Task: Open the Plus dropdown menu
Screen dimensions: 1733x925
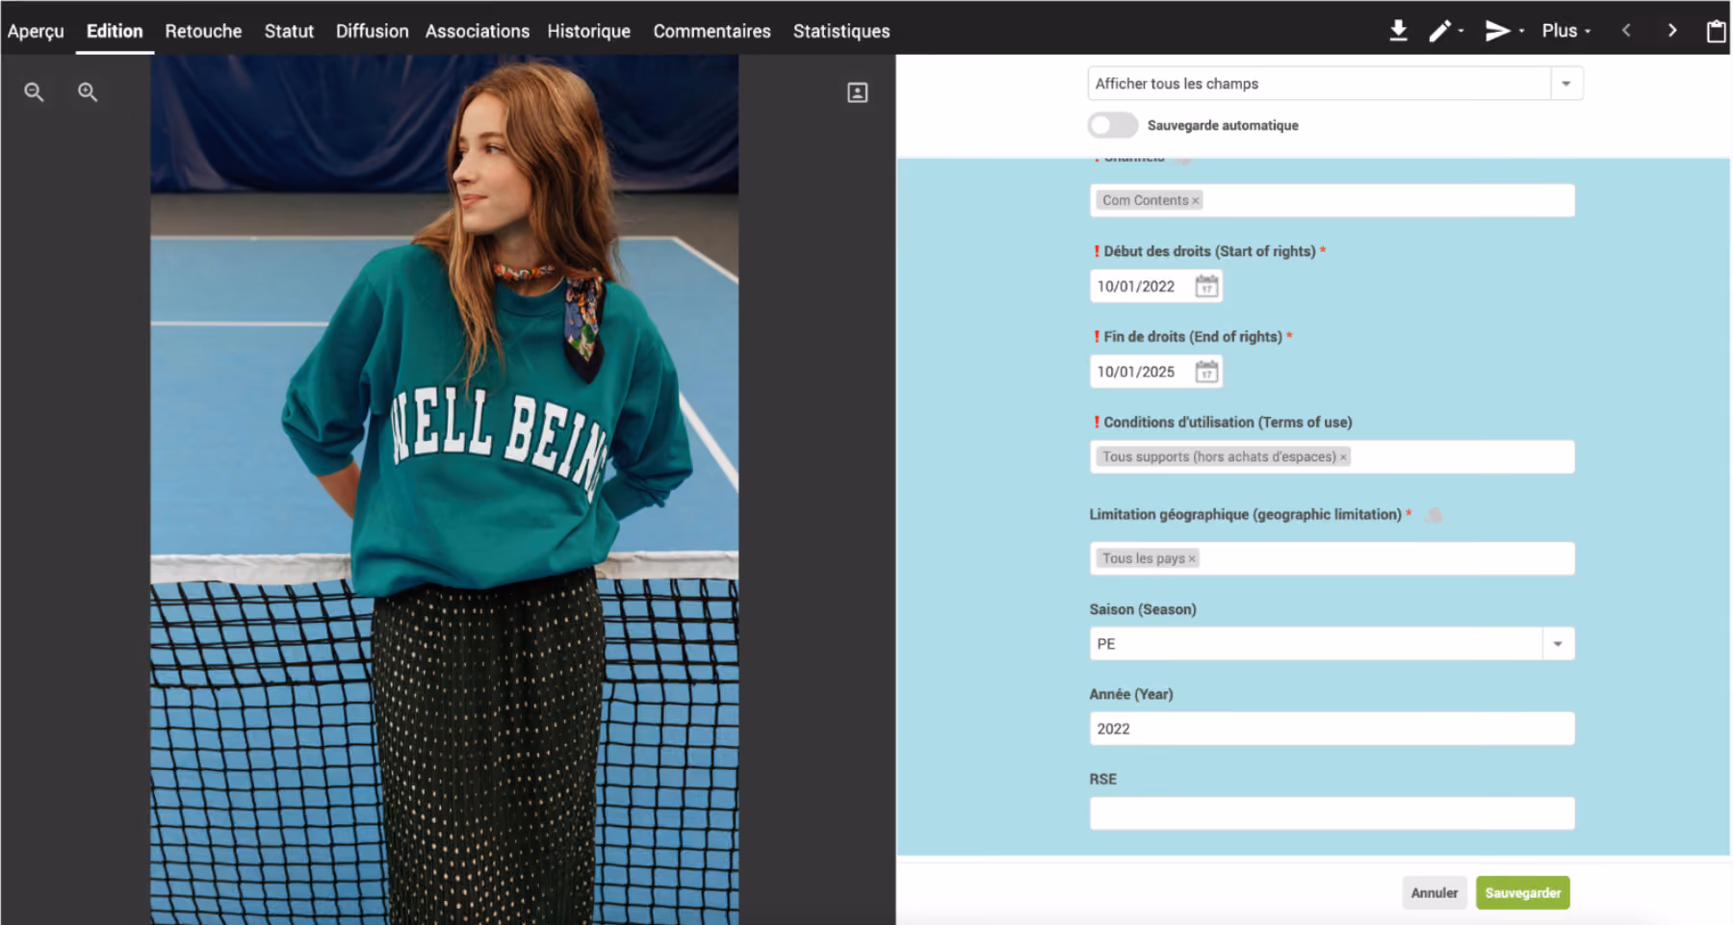Action: coord(1566,31)
